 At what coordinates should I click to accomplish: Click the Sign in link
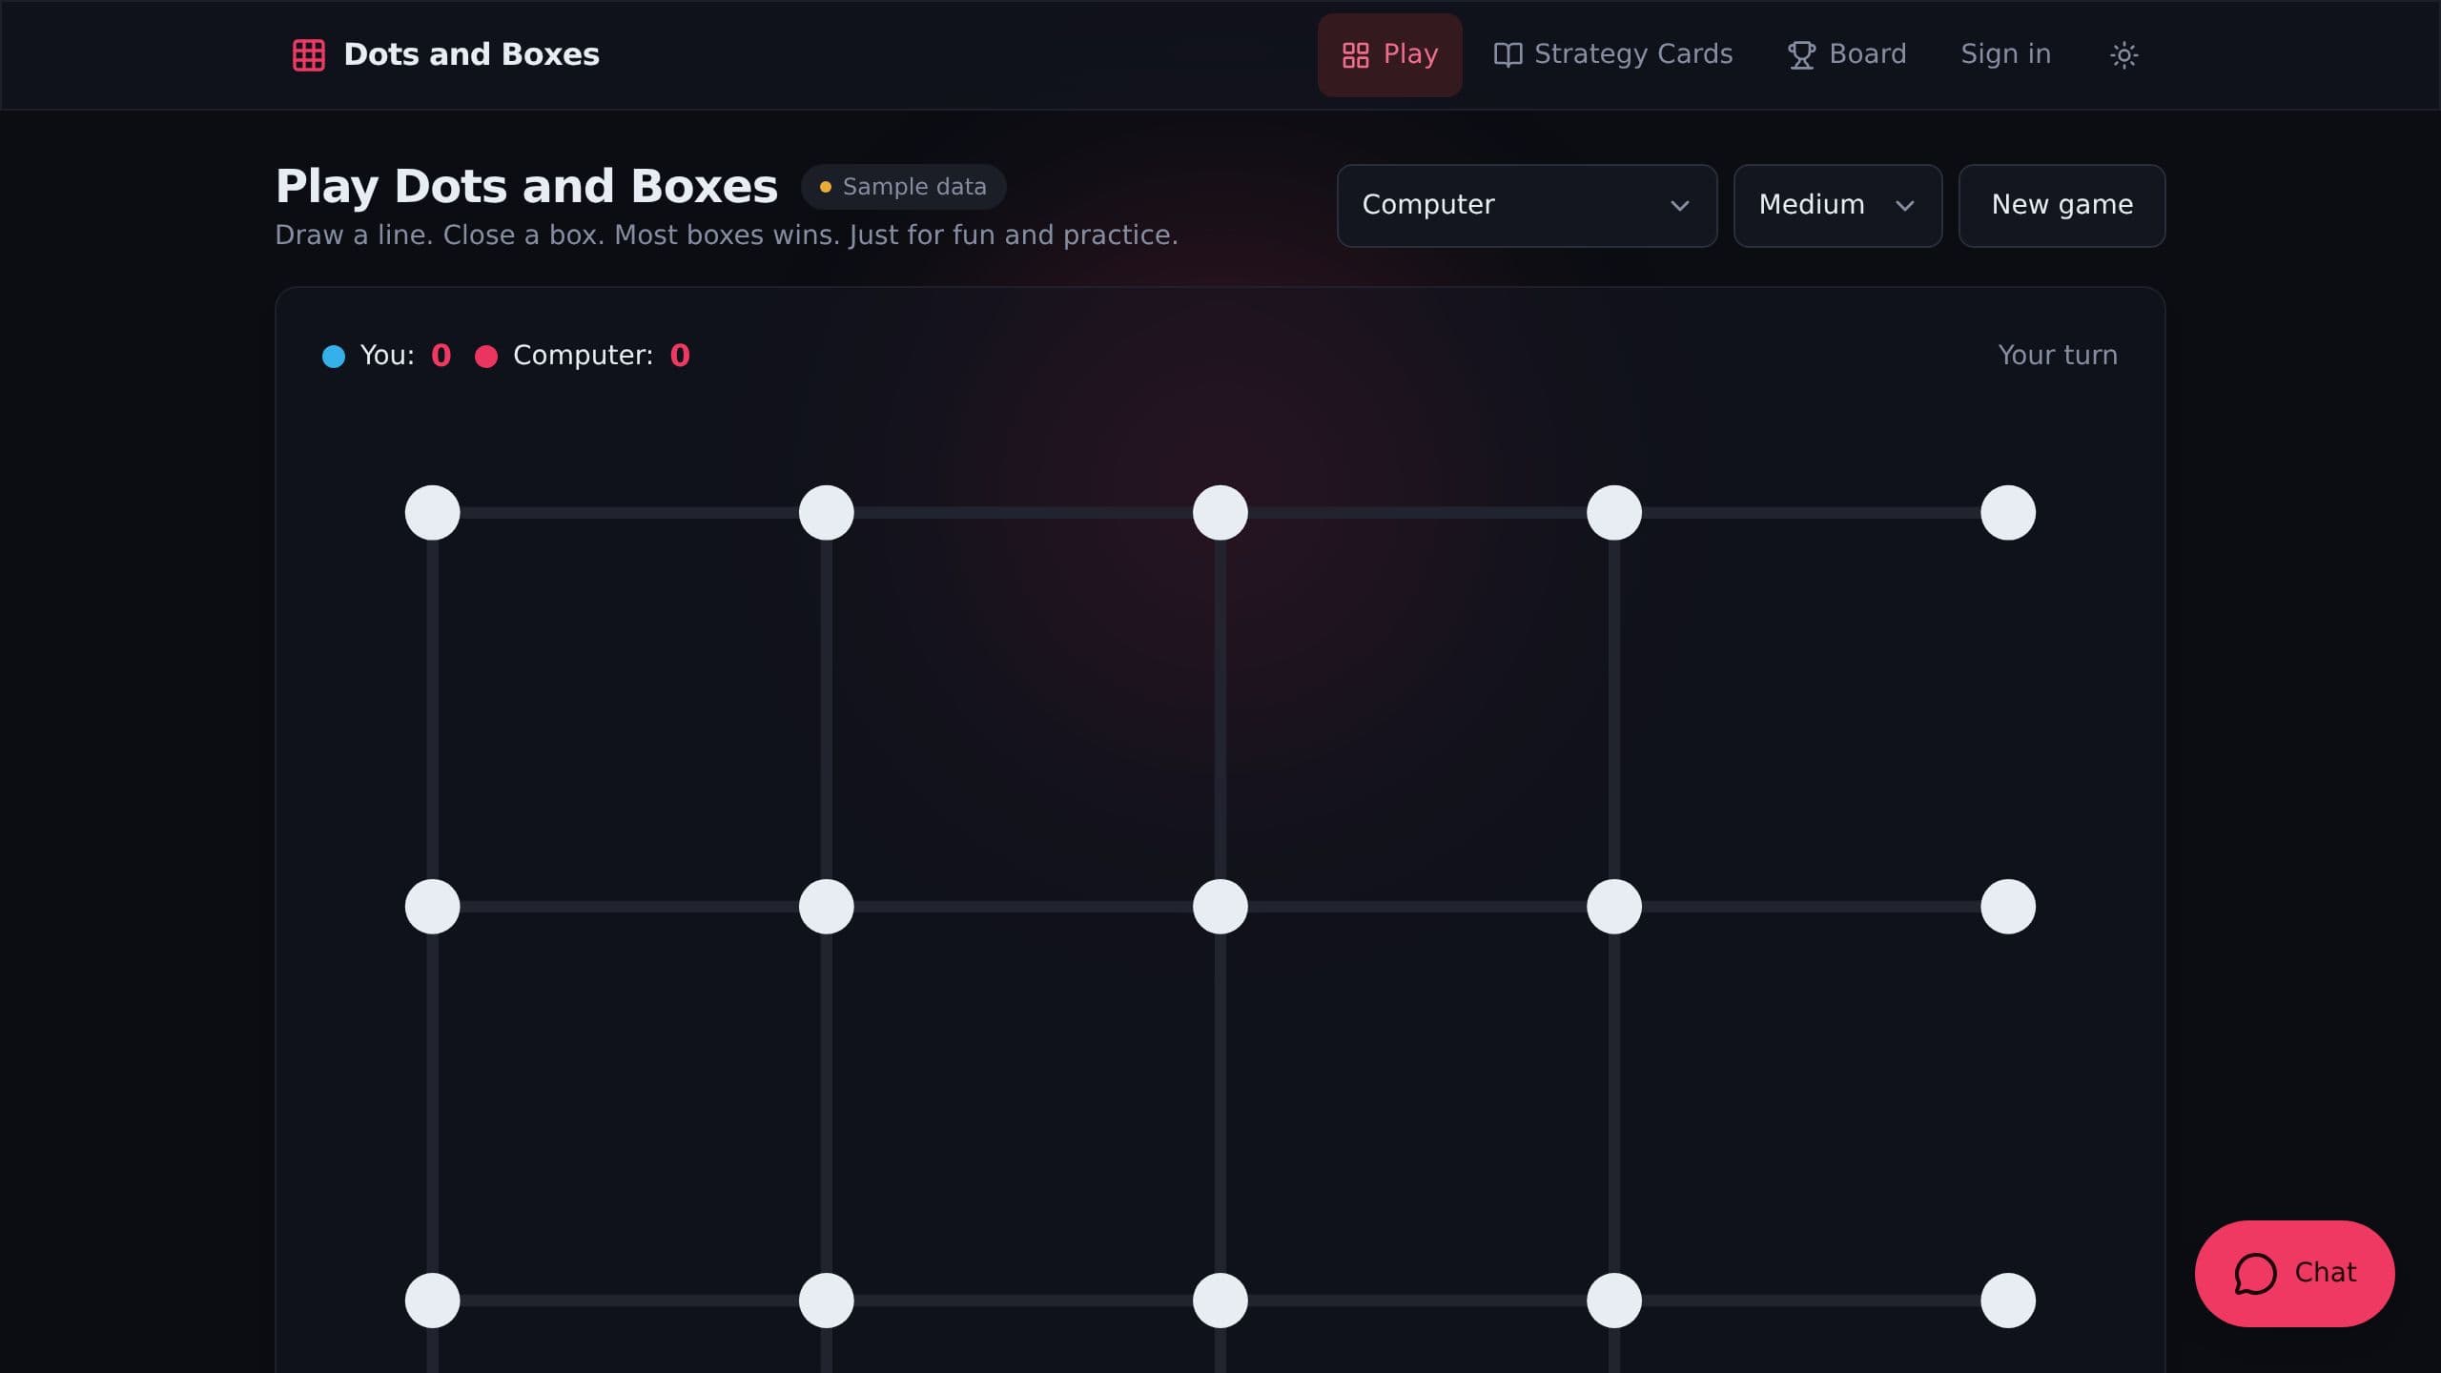point(2005,54)
